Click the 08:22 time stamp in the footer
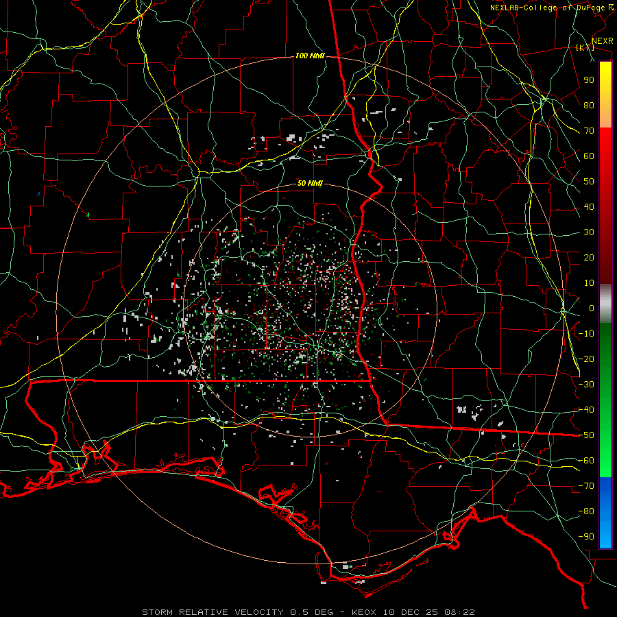Viewport: 617px width, 617px height. point(459,612)
